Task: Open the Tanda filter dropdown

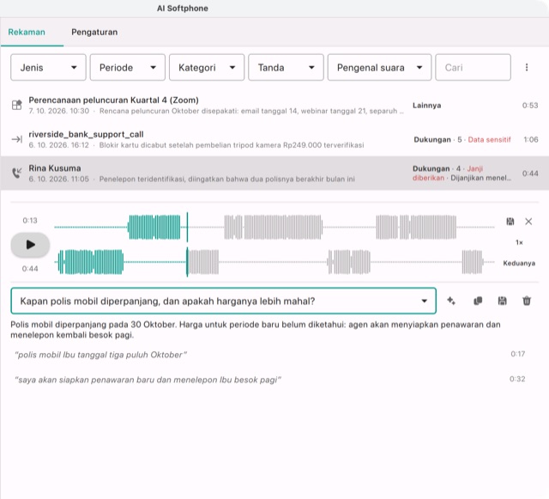Action: (x=286, y=67)
